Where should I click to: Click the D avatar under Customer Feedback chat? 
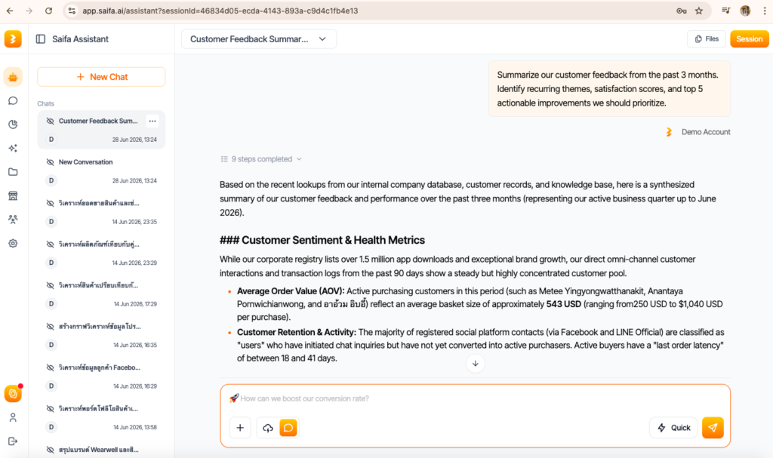click(x=51, y=140)
